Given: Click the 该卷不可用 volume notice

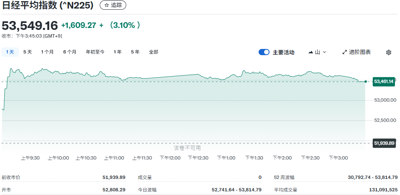Looking at the screenshot, I should [x=187, y=148].
